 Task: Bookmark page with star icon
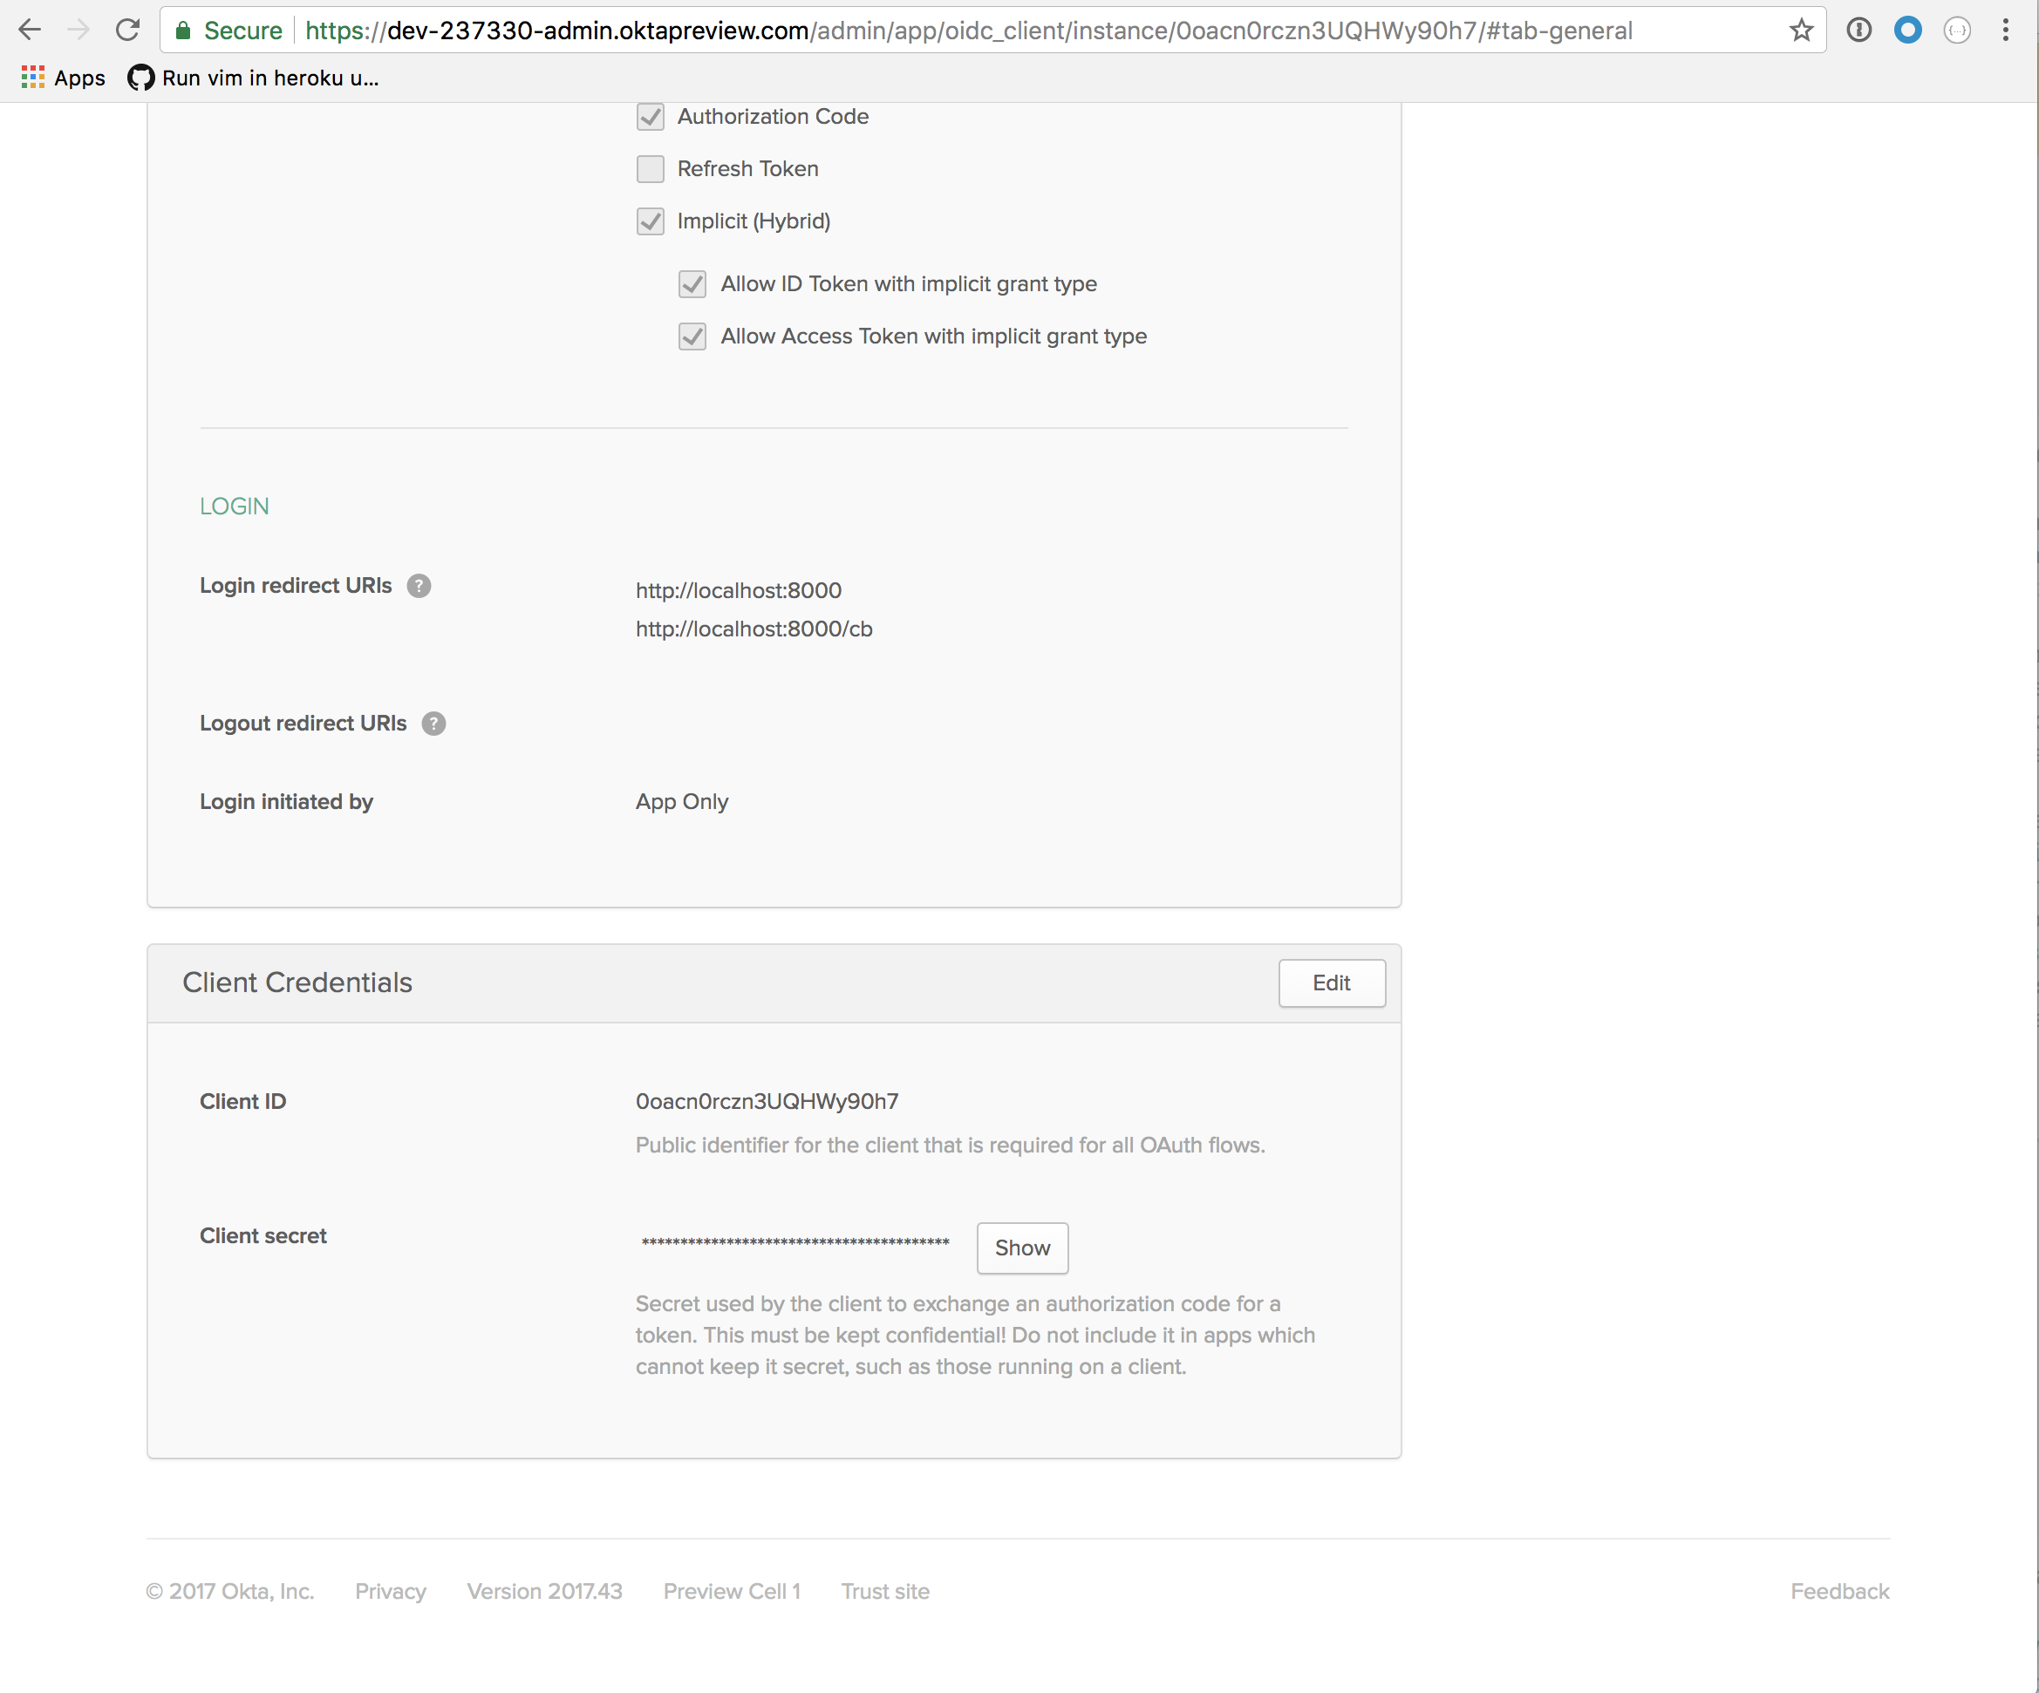click(x=1801, y=31)
